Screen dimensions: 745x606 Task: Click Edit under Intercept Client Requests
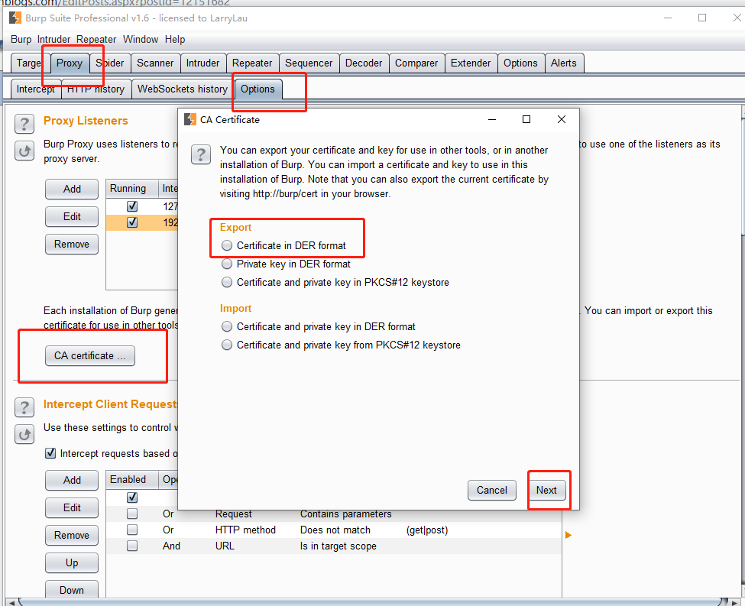coord(72,507)
